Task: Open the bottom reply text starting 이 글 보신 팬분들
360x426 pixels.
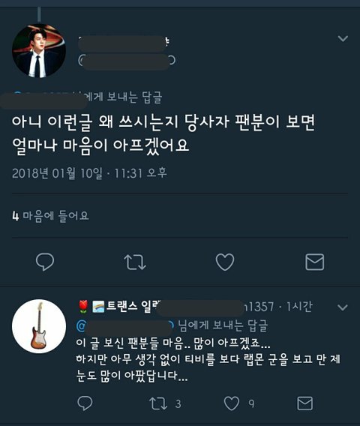Action: point(208,359)
